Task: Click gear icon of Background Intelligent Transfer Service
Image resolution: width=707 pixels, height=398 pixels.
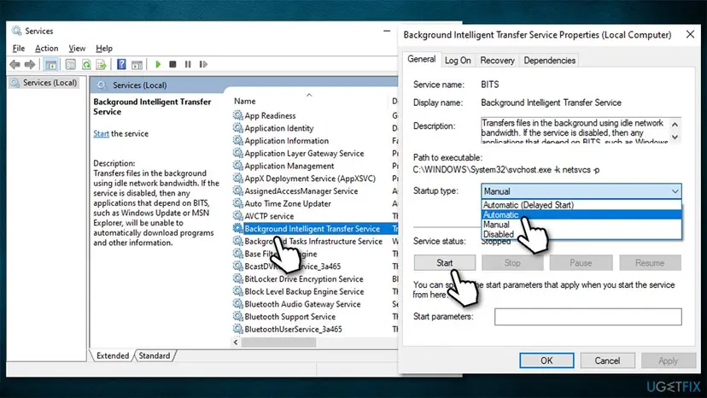Action: click(x=237, y=229)
